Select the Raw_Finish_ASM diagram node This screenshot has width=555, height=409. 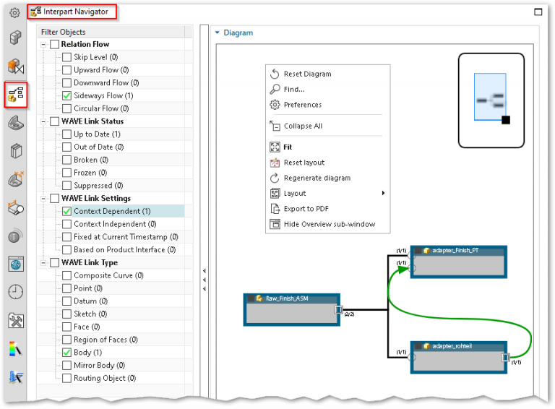[291, 309]
